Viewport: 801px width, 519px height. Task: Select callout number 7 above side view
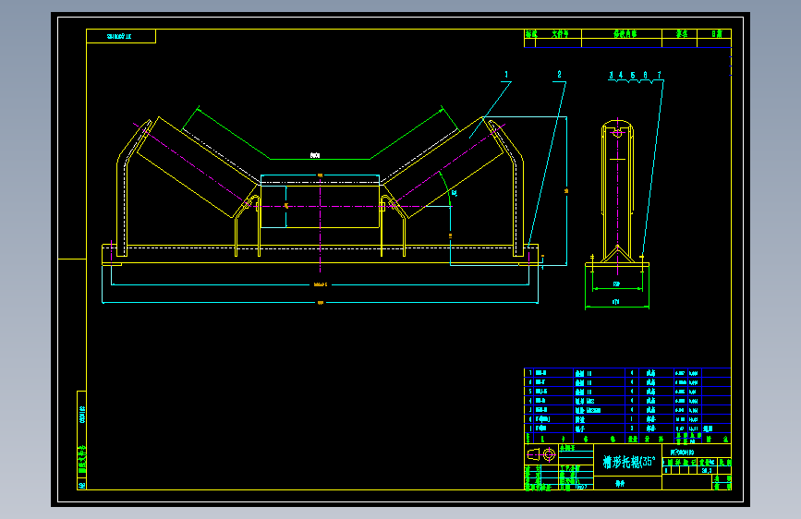659,75
